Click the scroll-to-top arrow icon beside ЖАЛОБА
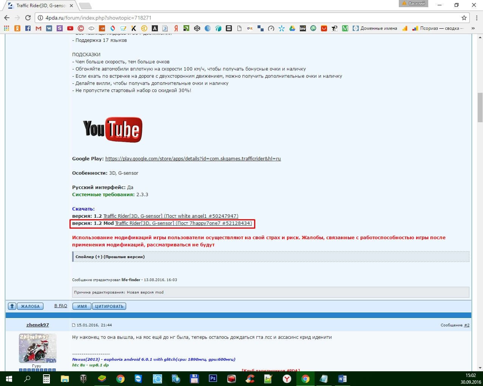Viewport: 483px width, 386px height. point(12,306)
